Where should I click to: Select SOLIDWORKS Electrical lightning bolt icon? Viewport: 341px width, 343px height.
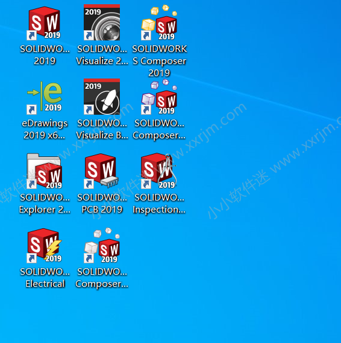[45, 245]
